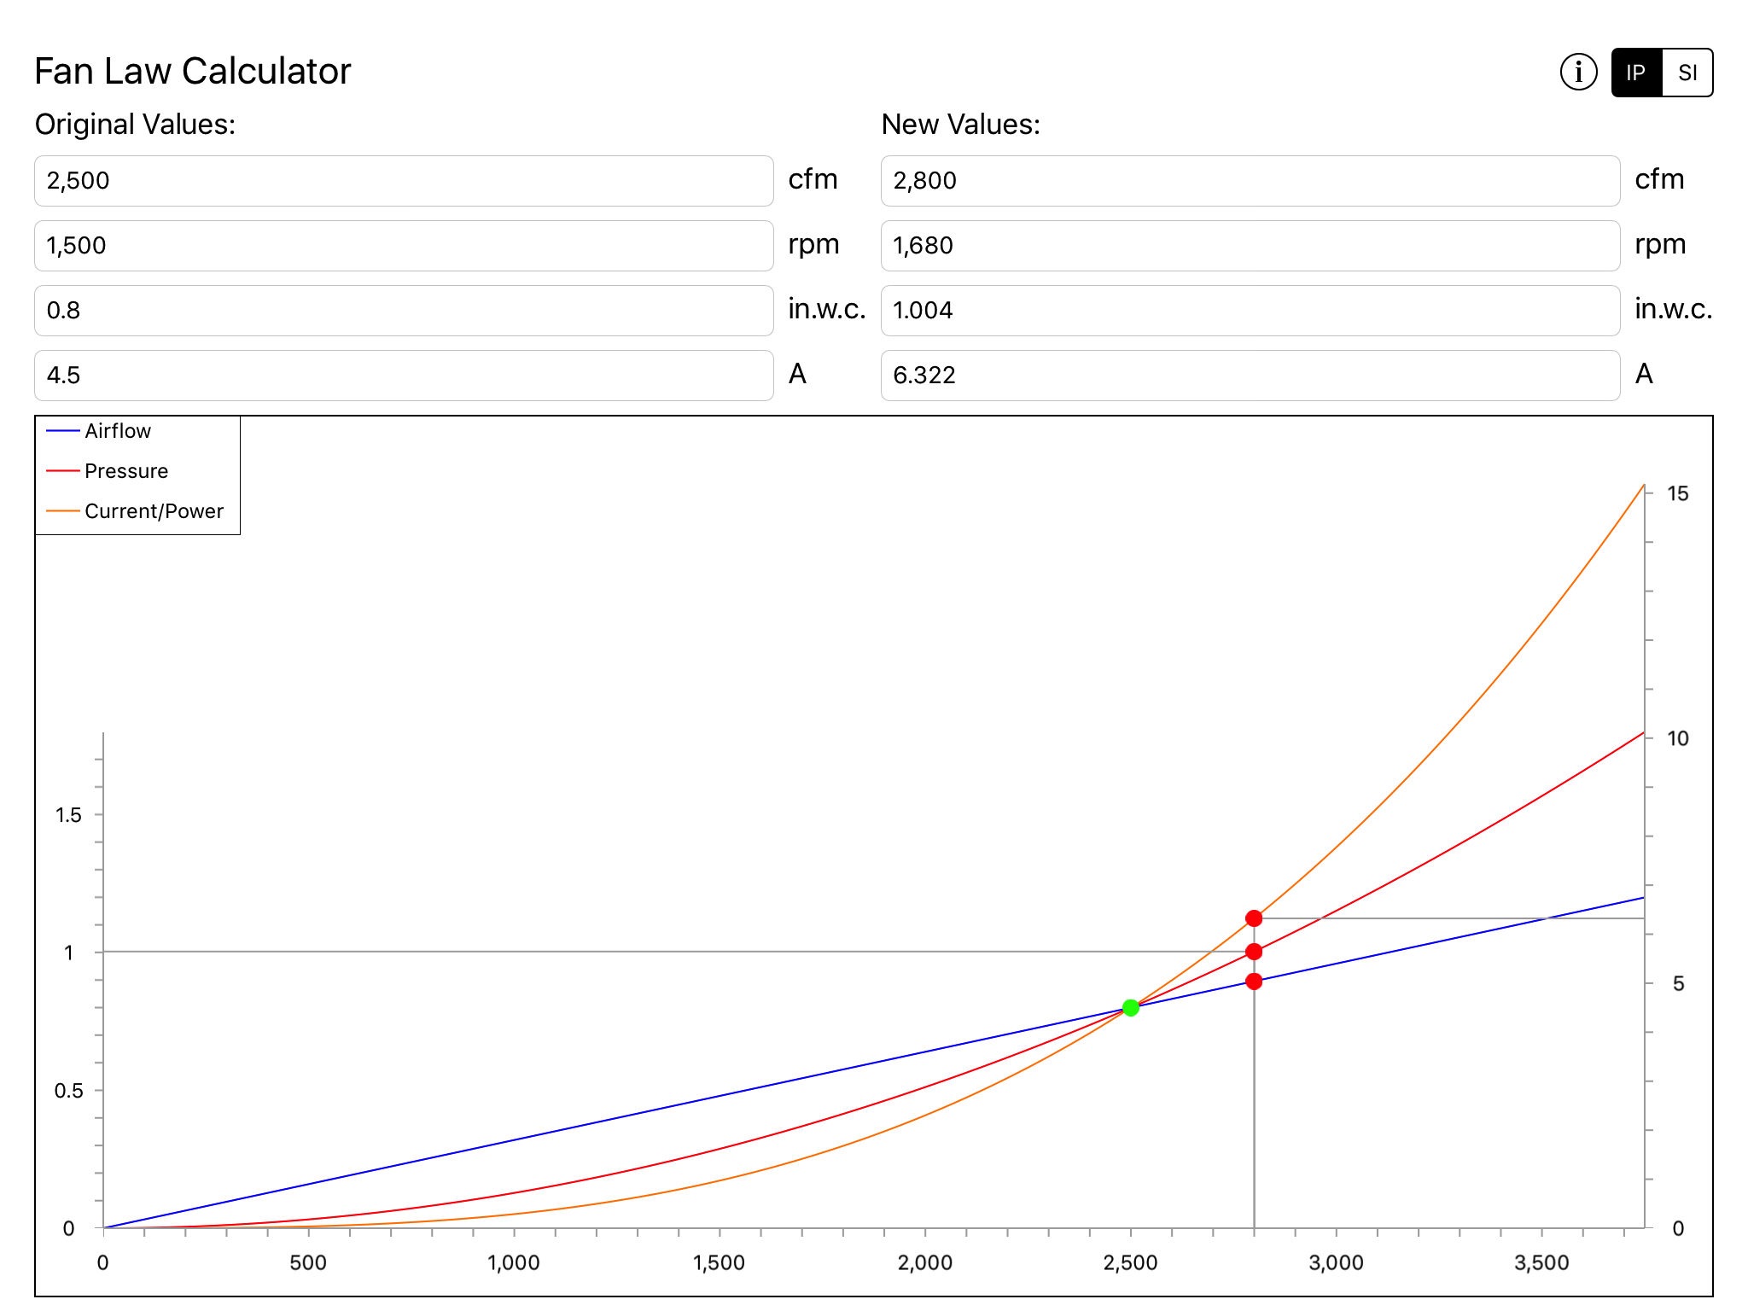Edit the new airflow 2,800 cfm field
Viewport: 1748px width, 1311px height.
coord(1250,181)
